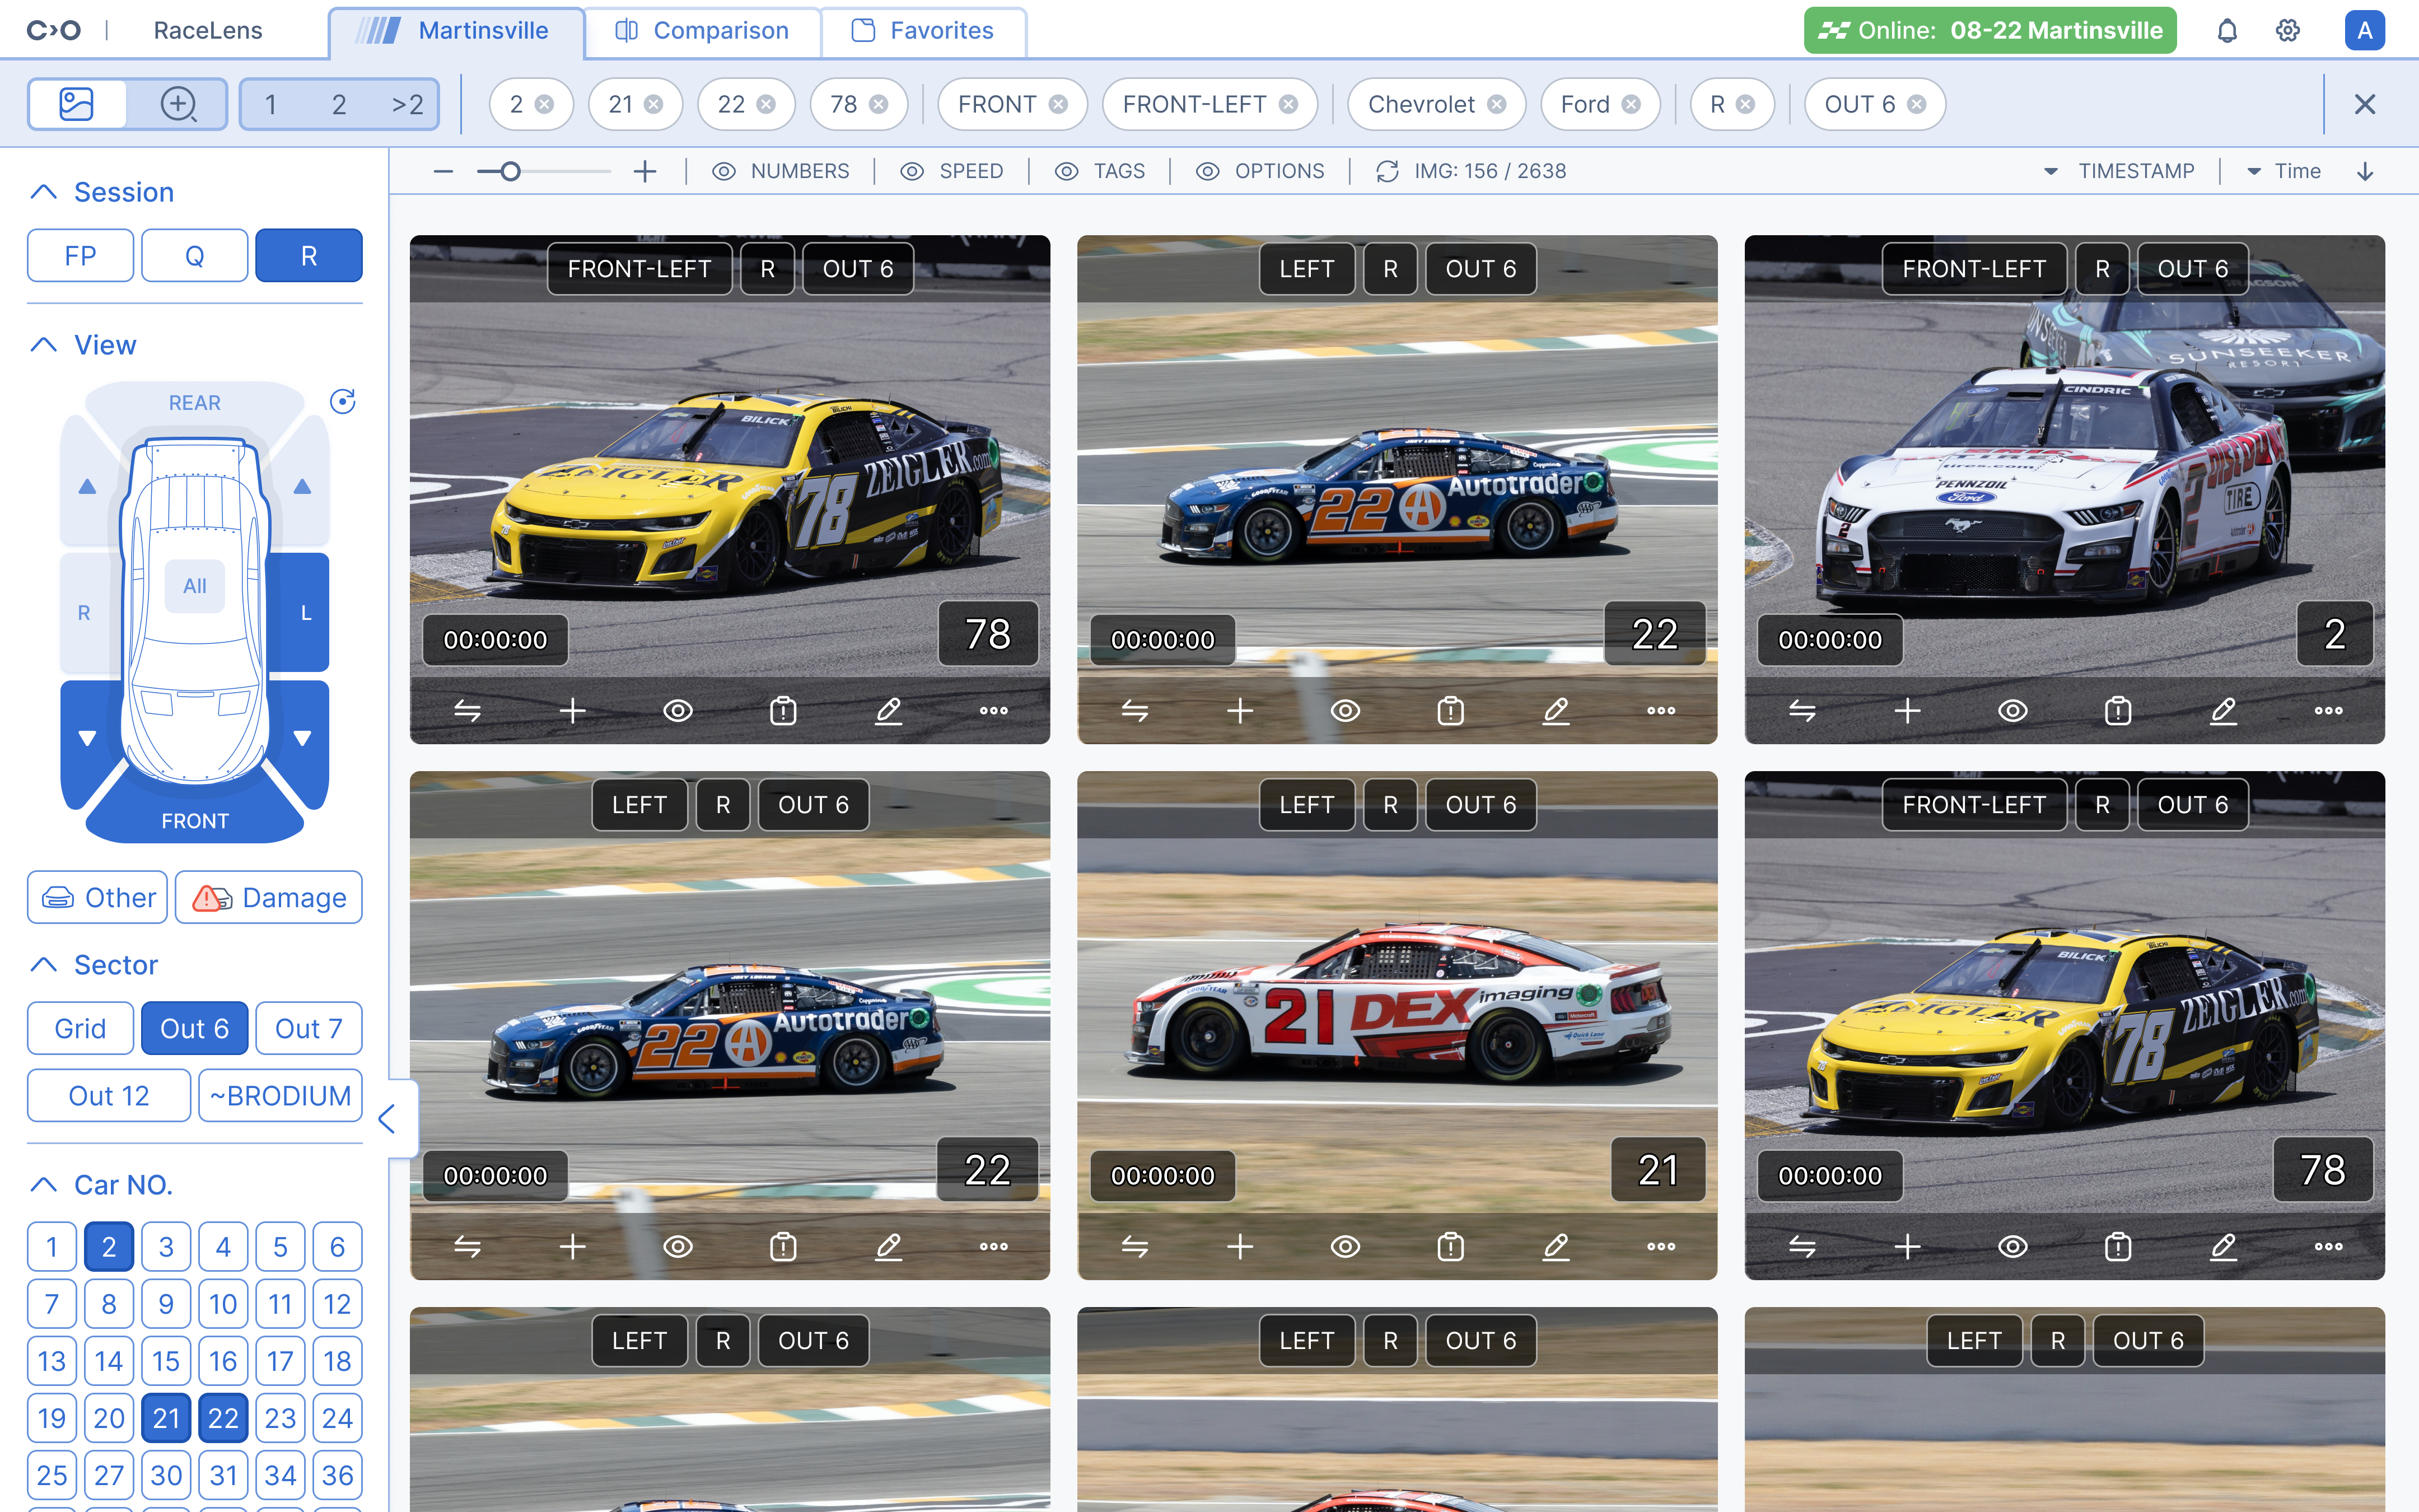
Task: Open clipboard report icon on first 78 card
Action: 784,711
